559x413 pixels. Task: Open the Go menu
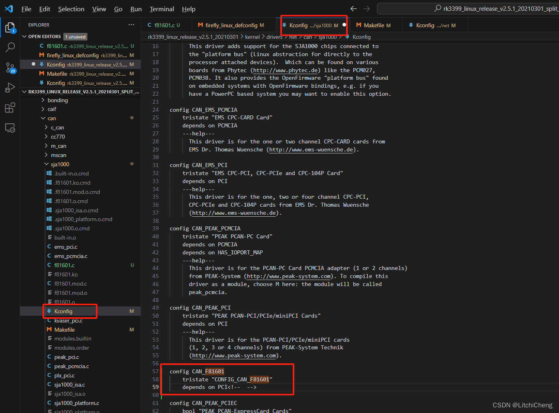[118, 9]
